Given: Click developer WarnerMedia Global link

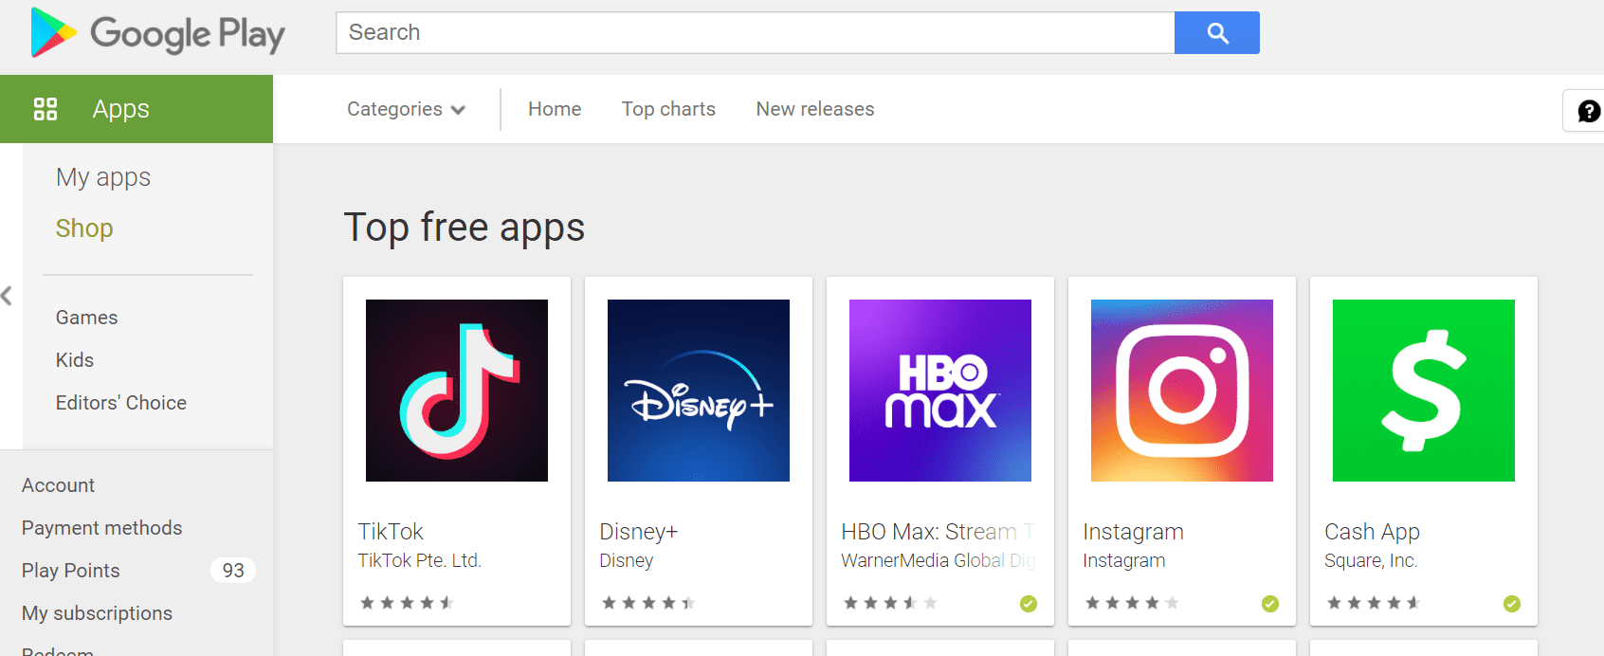Looking at the screenshot, I should [x=938, y=560].
